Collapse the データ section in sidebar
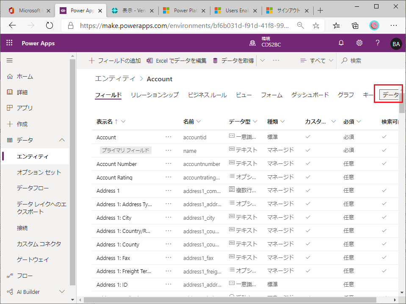Screen dimensions: 406x304 pyautogui.click(x=62, y=140)
